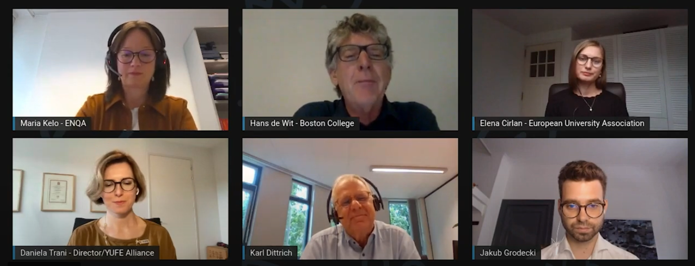The image size is (695, 266).
Task: Select Karl Dittrich's video tile
Action: tap(350, 198)
